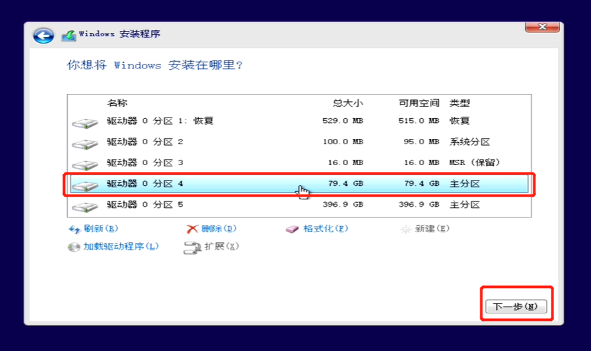
Task: Click the red X delete icon
Action: point(193,229)
